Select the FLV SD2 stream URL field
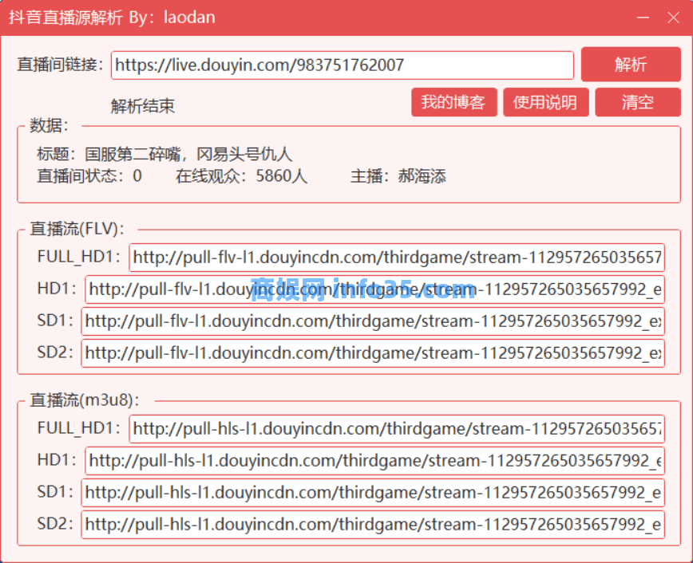The width and height of the screenshot is (693, 563). 373,352
